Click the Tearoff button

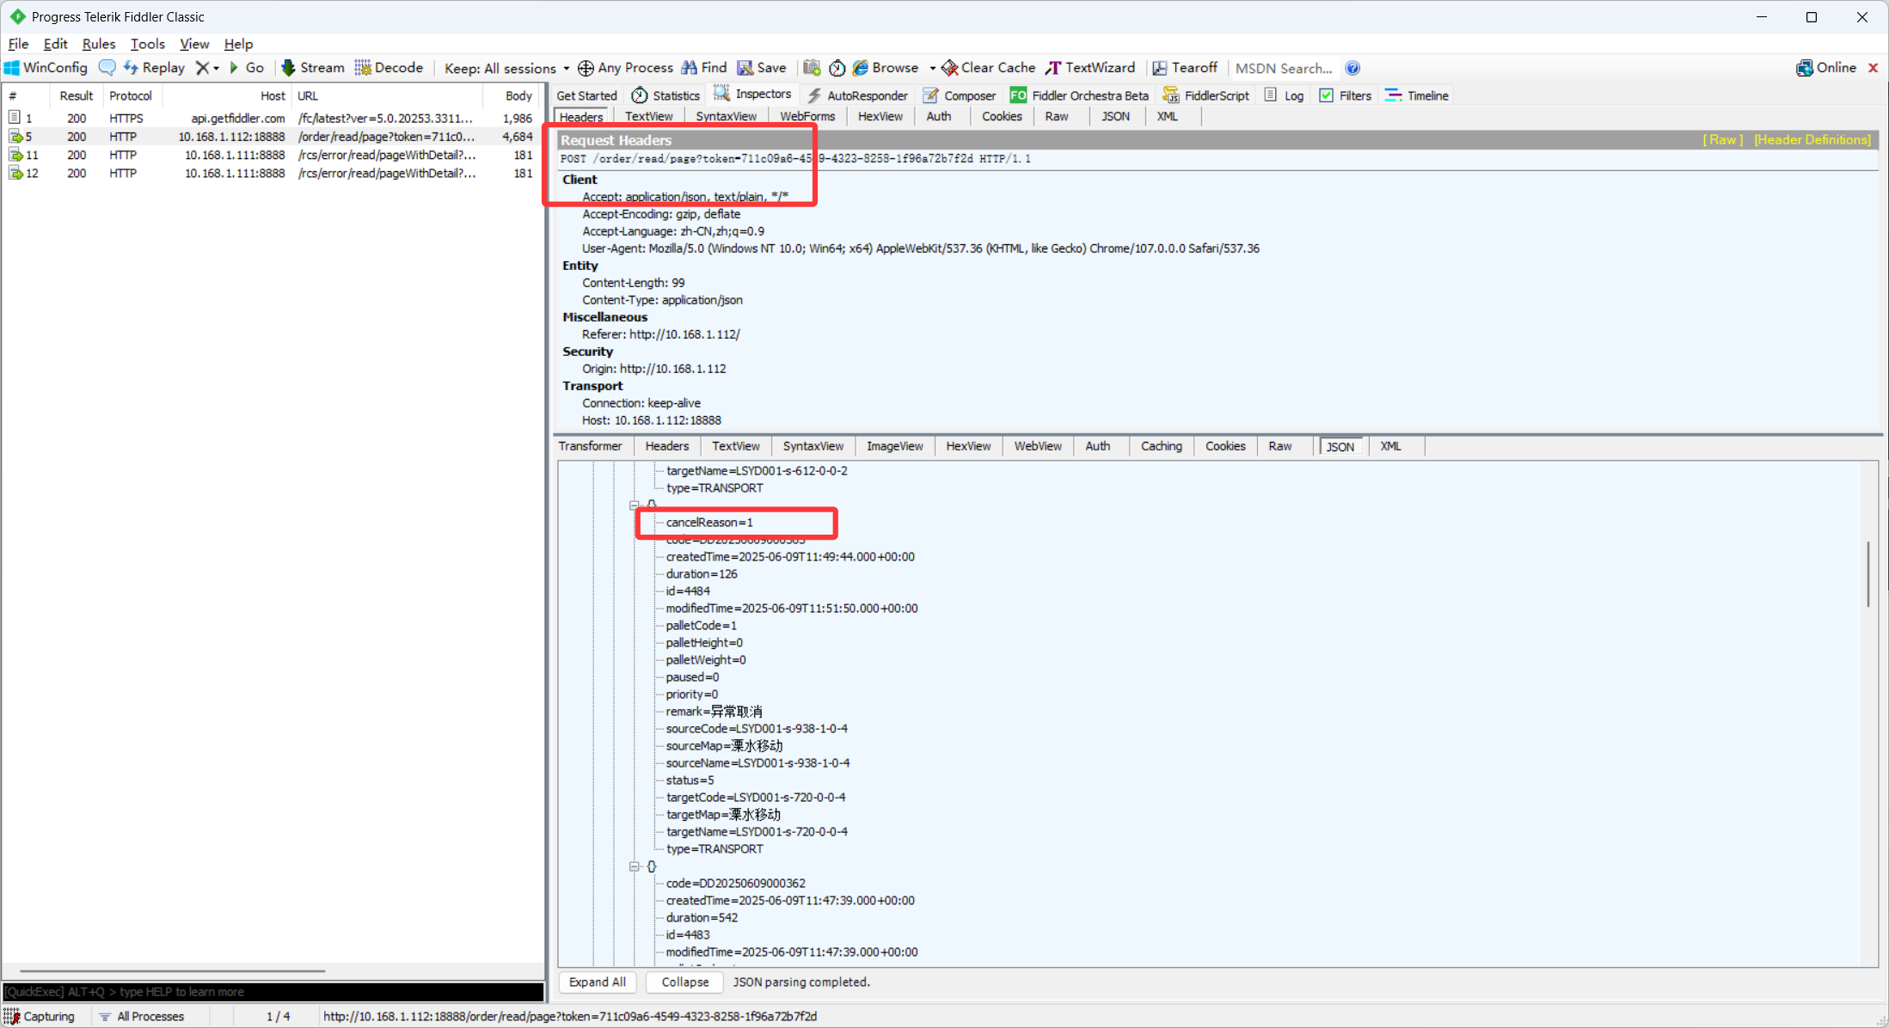1185,68
